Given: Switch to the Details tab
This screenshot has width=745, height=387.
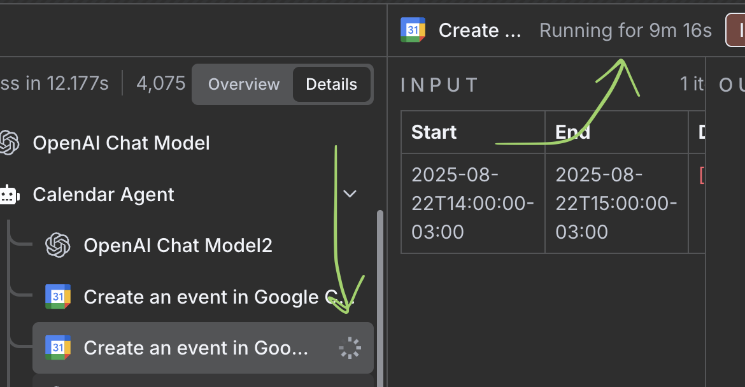Looking at the screenshot, I should tap(332, 84).
